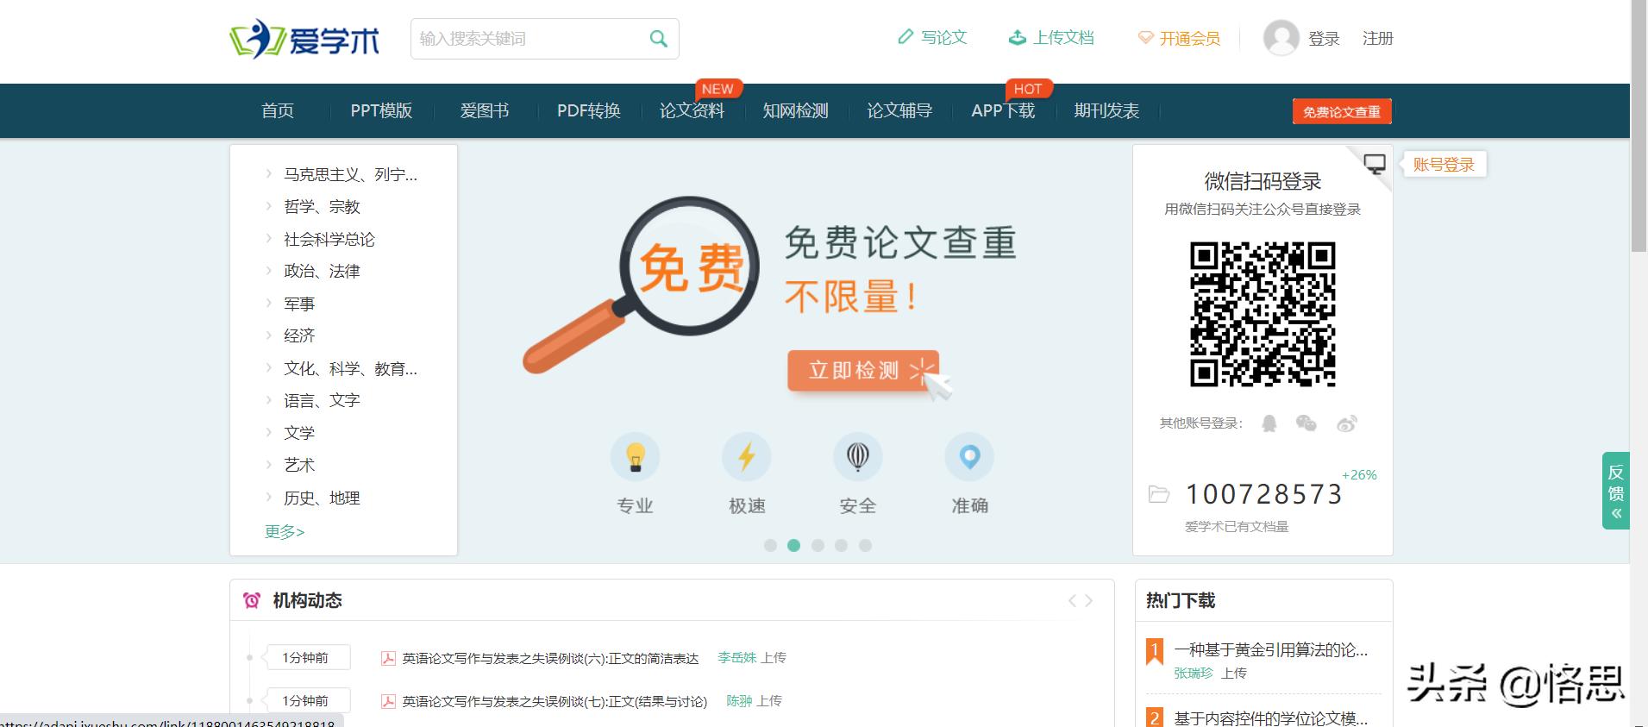Click the 立即检测 banner button
1648x727 pixels.
(862, 371)
